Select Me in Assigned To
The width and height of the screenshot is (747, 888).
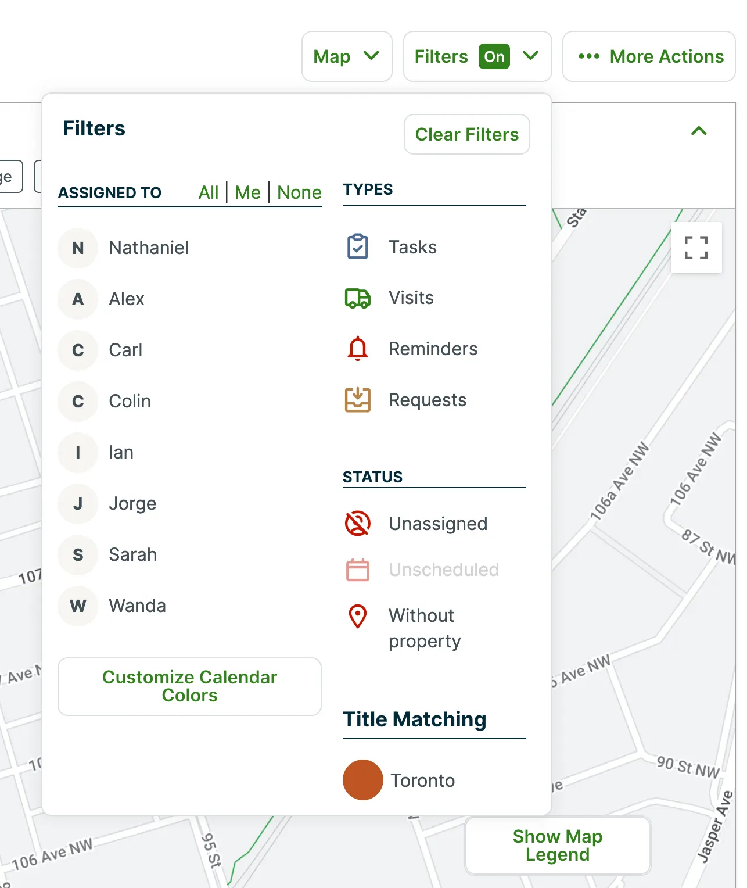tap(247, 192)
